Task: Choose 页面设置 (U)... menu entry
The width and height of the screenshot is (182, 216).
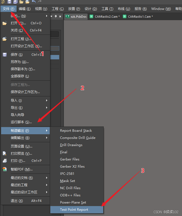Action: click(x=25, y=146)
